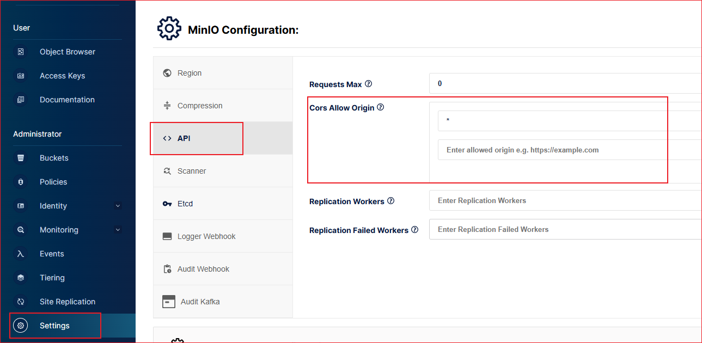The height and width of the screenshot is (343, 702).
Task: Open Documentation link in sidebar
Action: (67, 100)
